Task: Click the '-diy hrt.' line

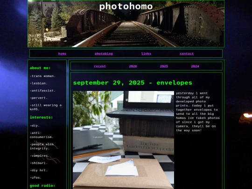Action: (39, 170)
